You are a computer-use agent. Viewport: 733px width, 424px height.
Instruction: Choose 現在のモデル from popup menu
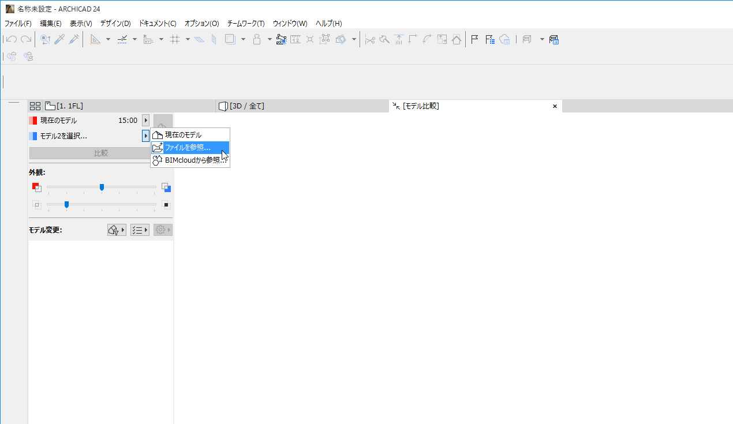(190, 135)
